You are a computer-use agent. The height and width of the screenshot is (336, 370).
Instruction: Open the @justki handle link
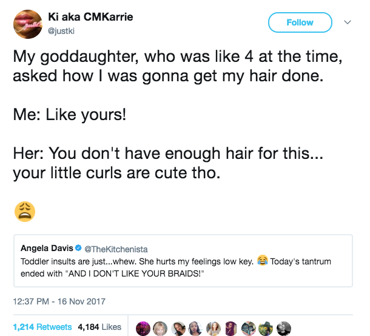click(x=70, y=30)
